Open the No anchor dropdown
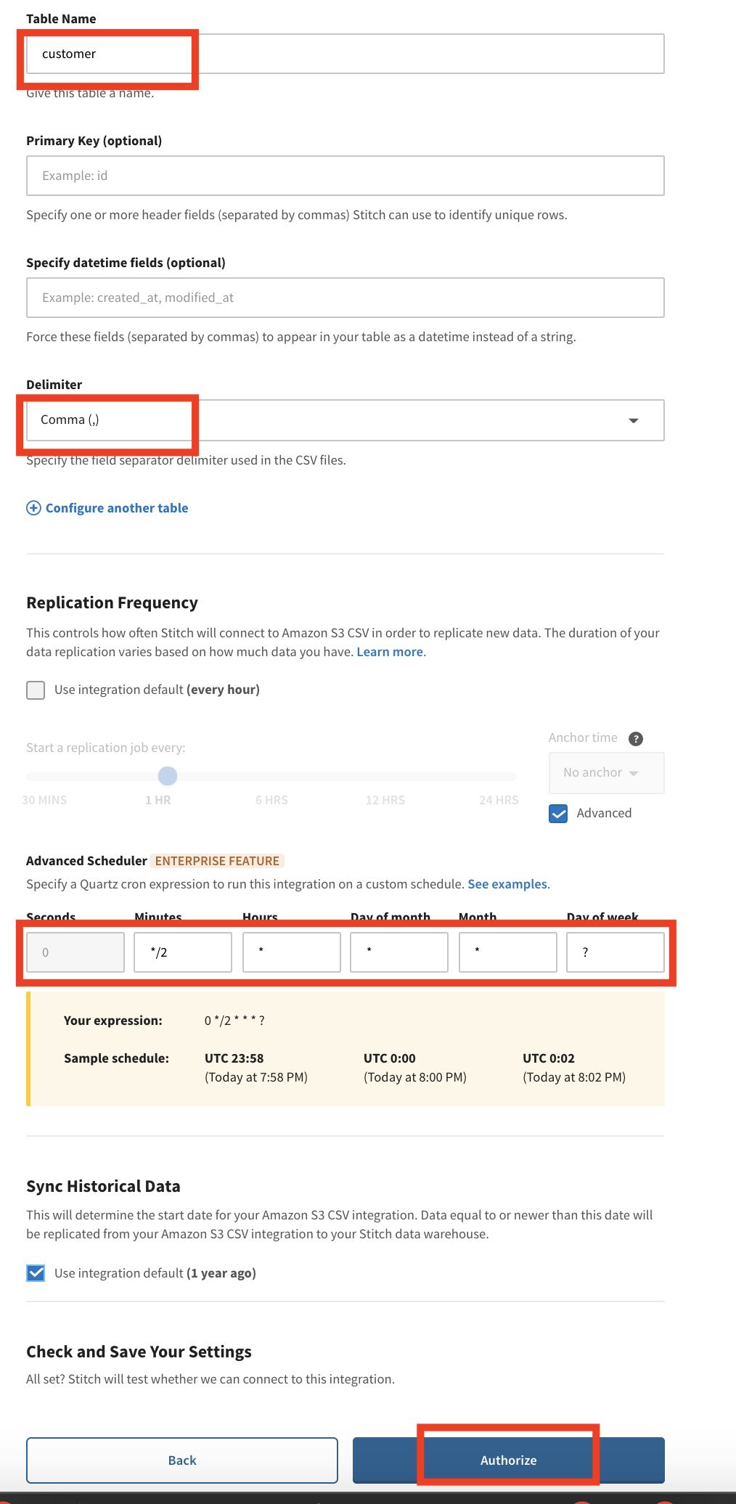 [606, 773]
